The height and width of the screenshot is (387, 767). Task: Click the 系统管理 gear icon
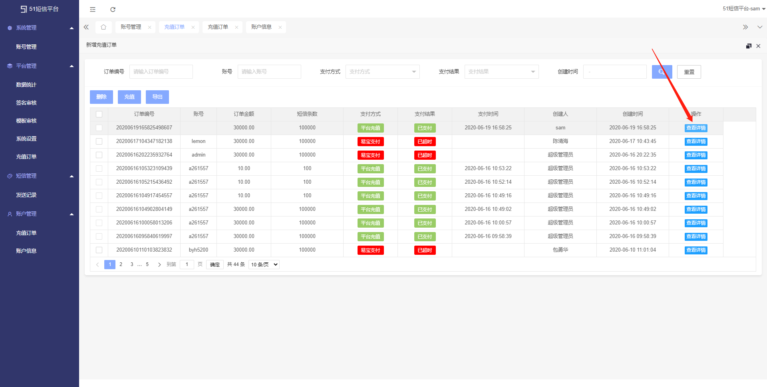click(10, 28)
